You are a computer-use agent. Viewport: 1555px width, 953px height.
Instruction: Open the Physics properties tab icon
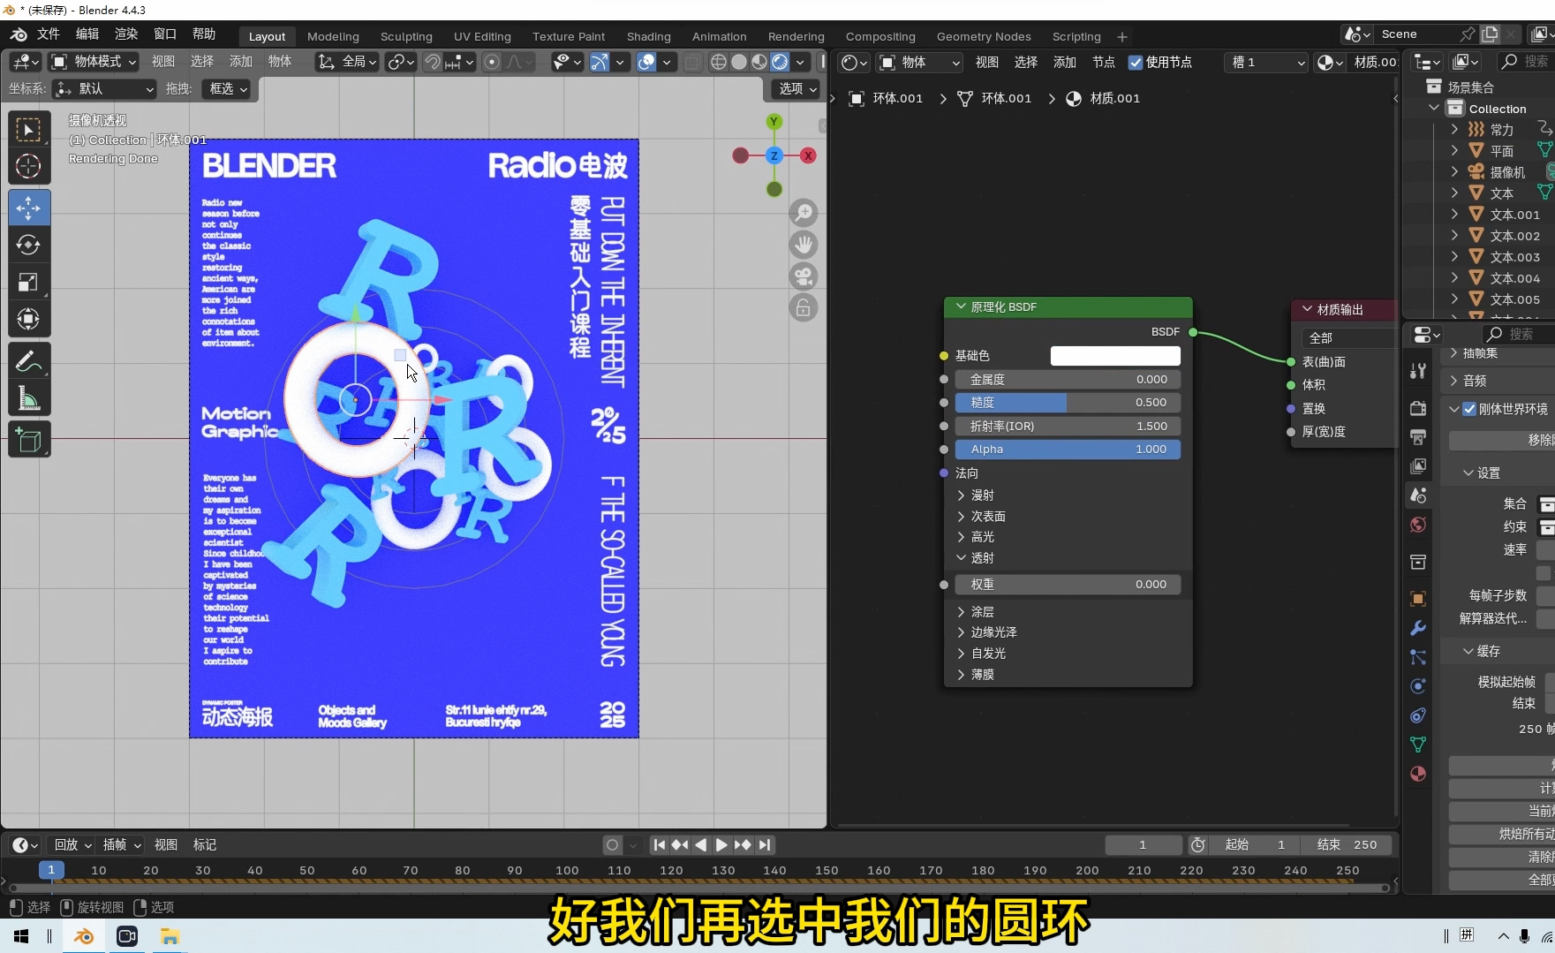pyautogui.click(x=1418, y=686)
